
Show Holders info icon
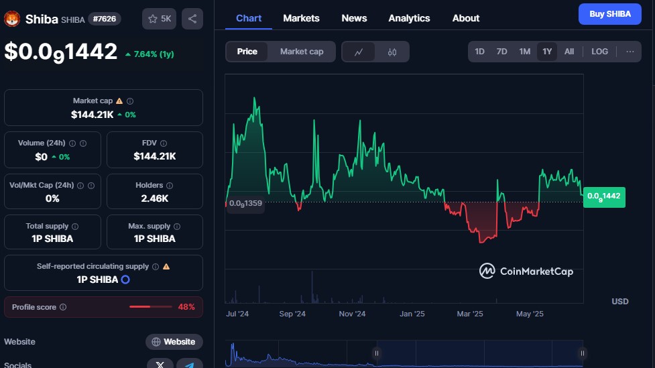point(170,186)
